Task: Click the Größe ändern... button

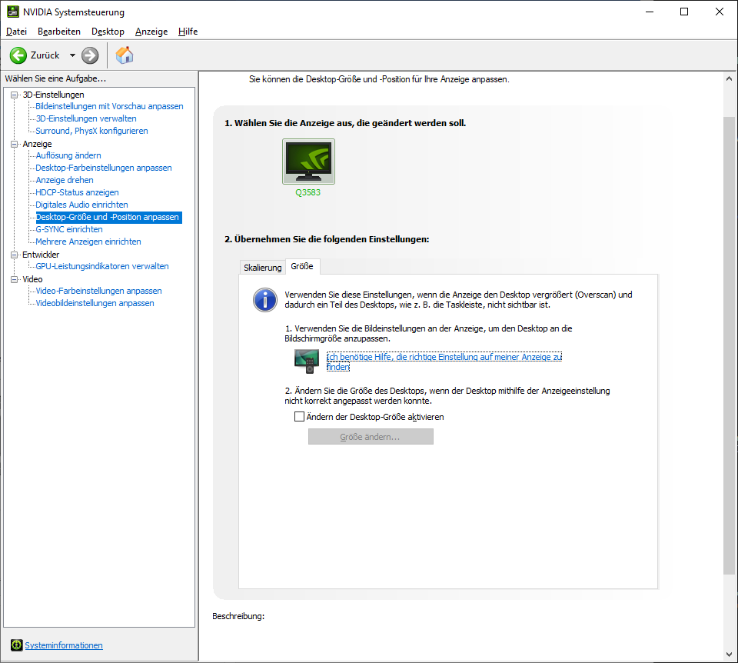Action: coord(371,437)
